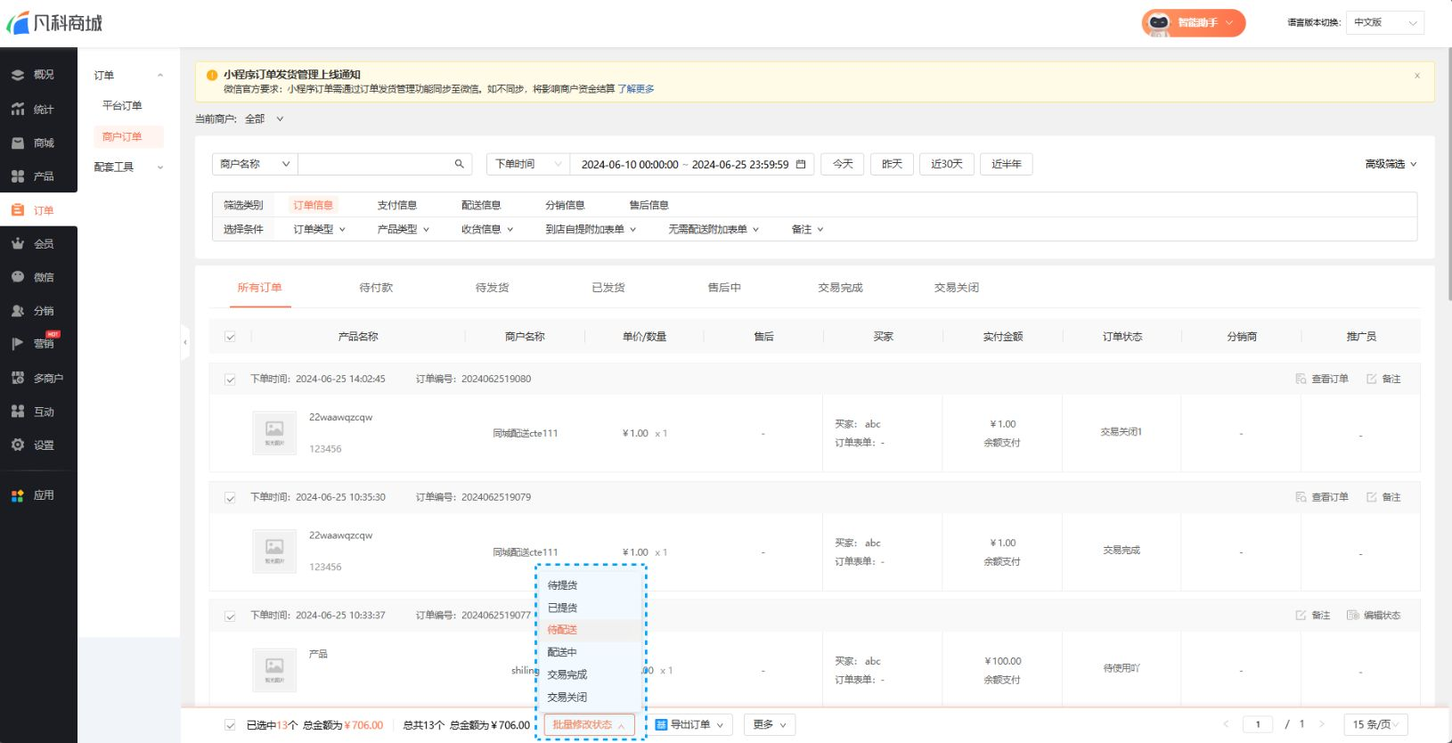Open the 产品类型 filter dropdown
This screenshot has height=743, width=1452.
point(403,229)
